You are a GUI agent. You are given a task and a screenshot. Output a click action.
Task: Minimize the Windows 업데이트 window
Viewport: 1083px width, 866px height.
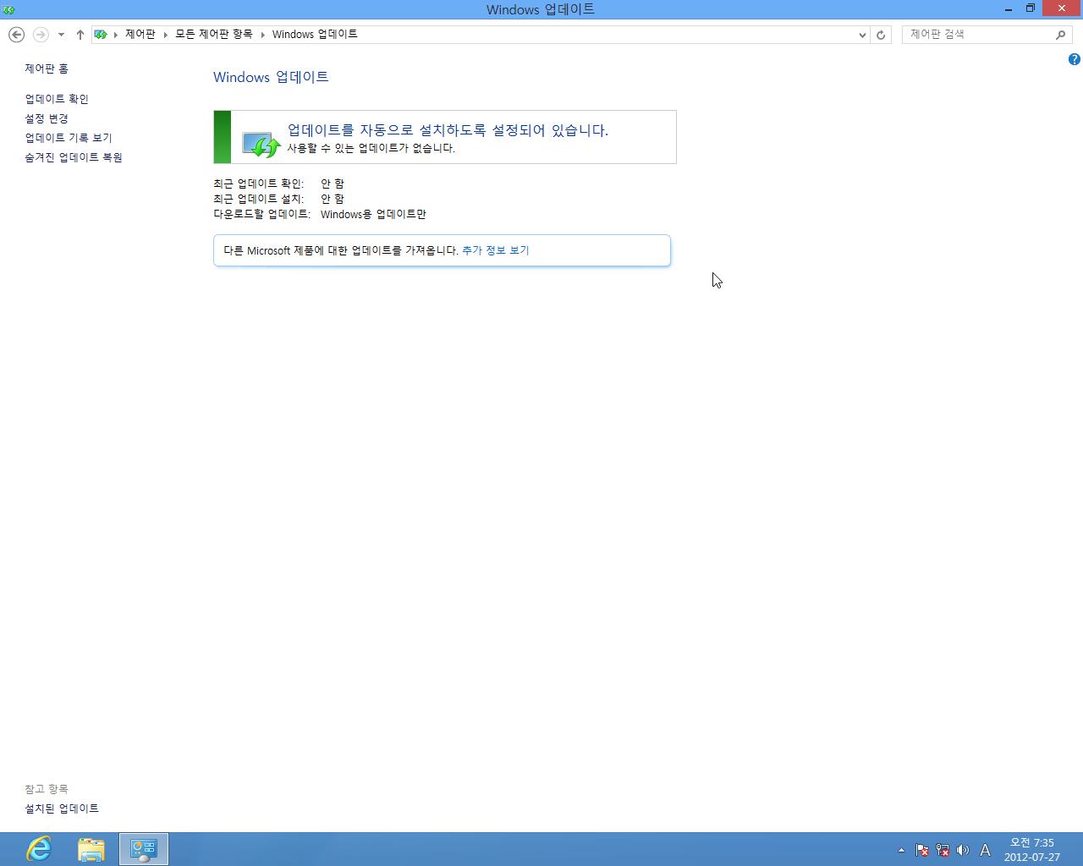(1009, 8)
